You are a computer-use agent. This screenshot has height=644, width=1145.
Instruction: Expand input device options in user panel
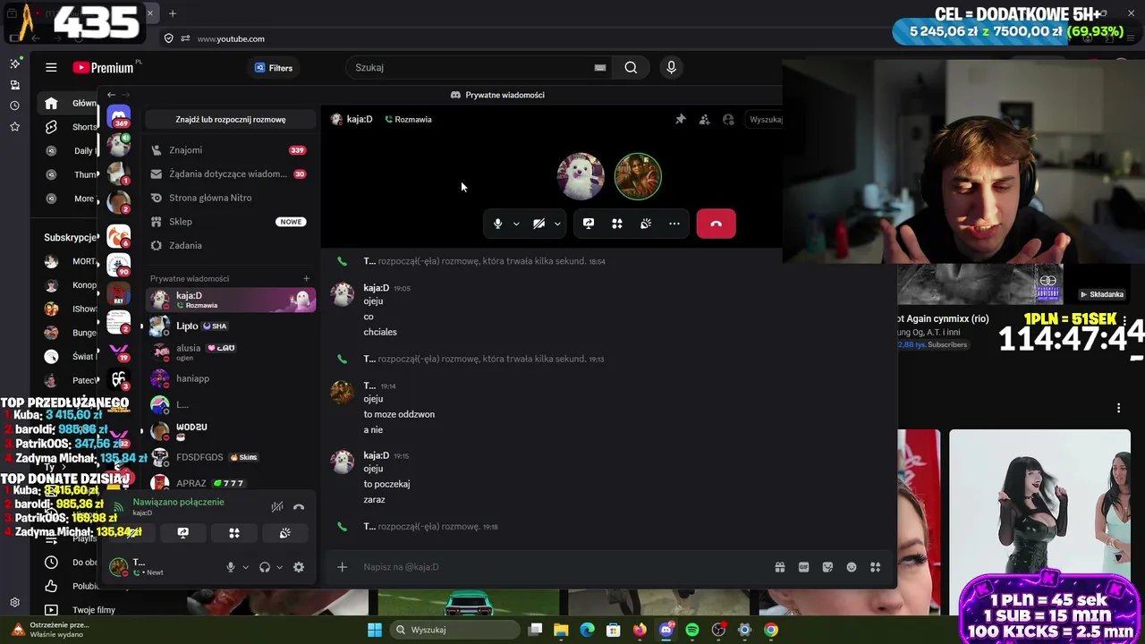point(245,567)
